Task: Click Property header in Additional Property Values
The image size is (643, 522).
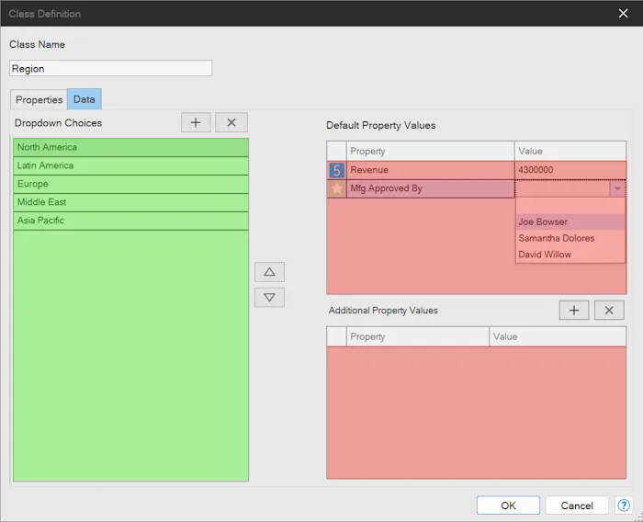Action: pos(418,336)
